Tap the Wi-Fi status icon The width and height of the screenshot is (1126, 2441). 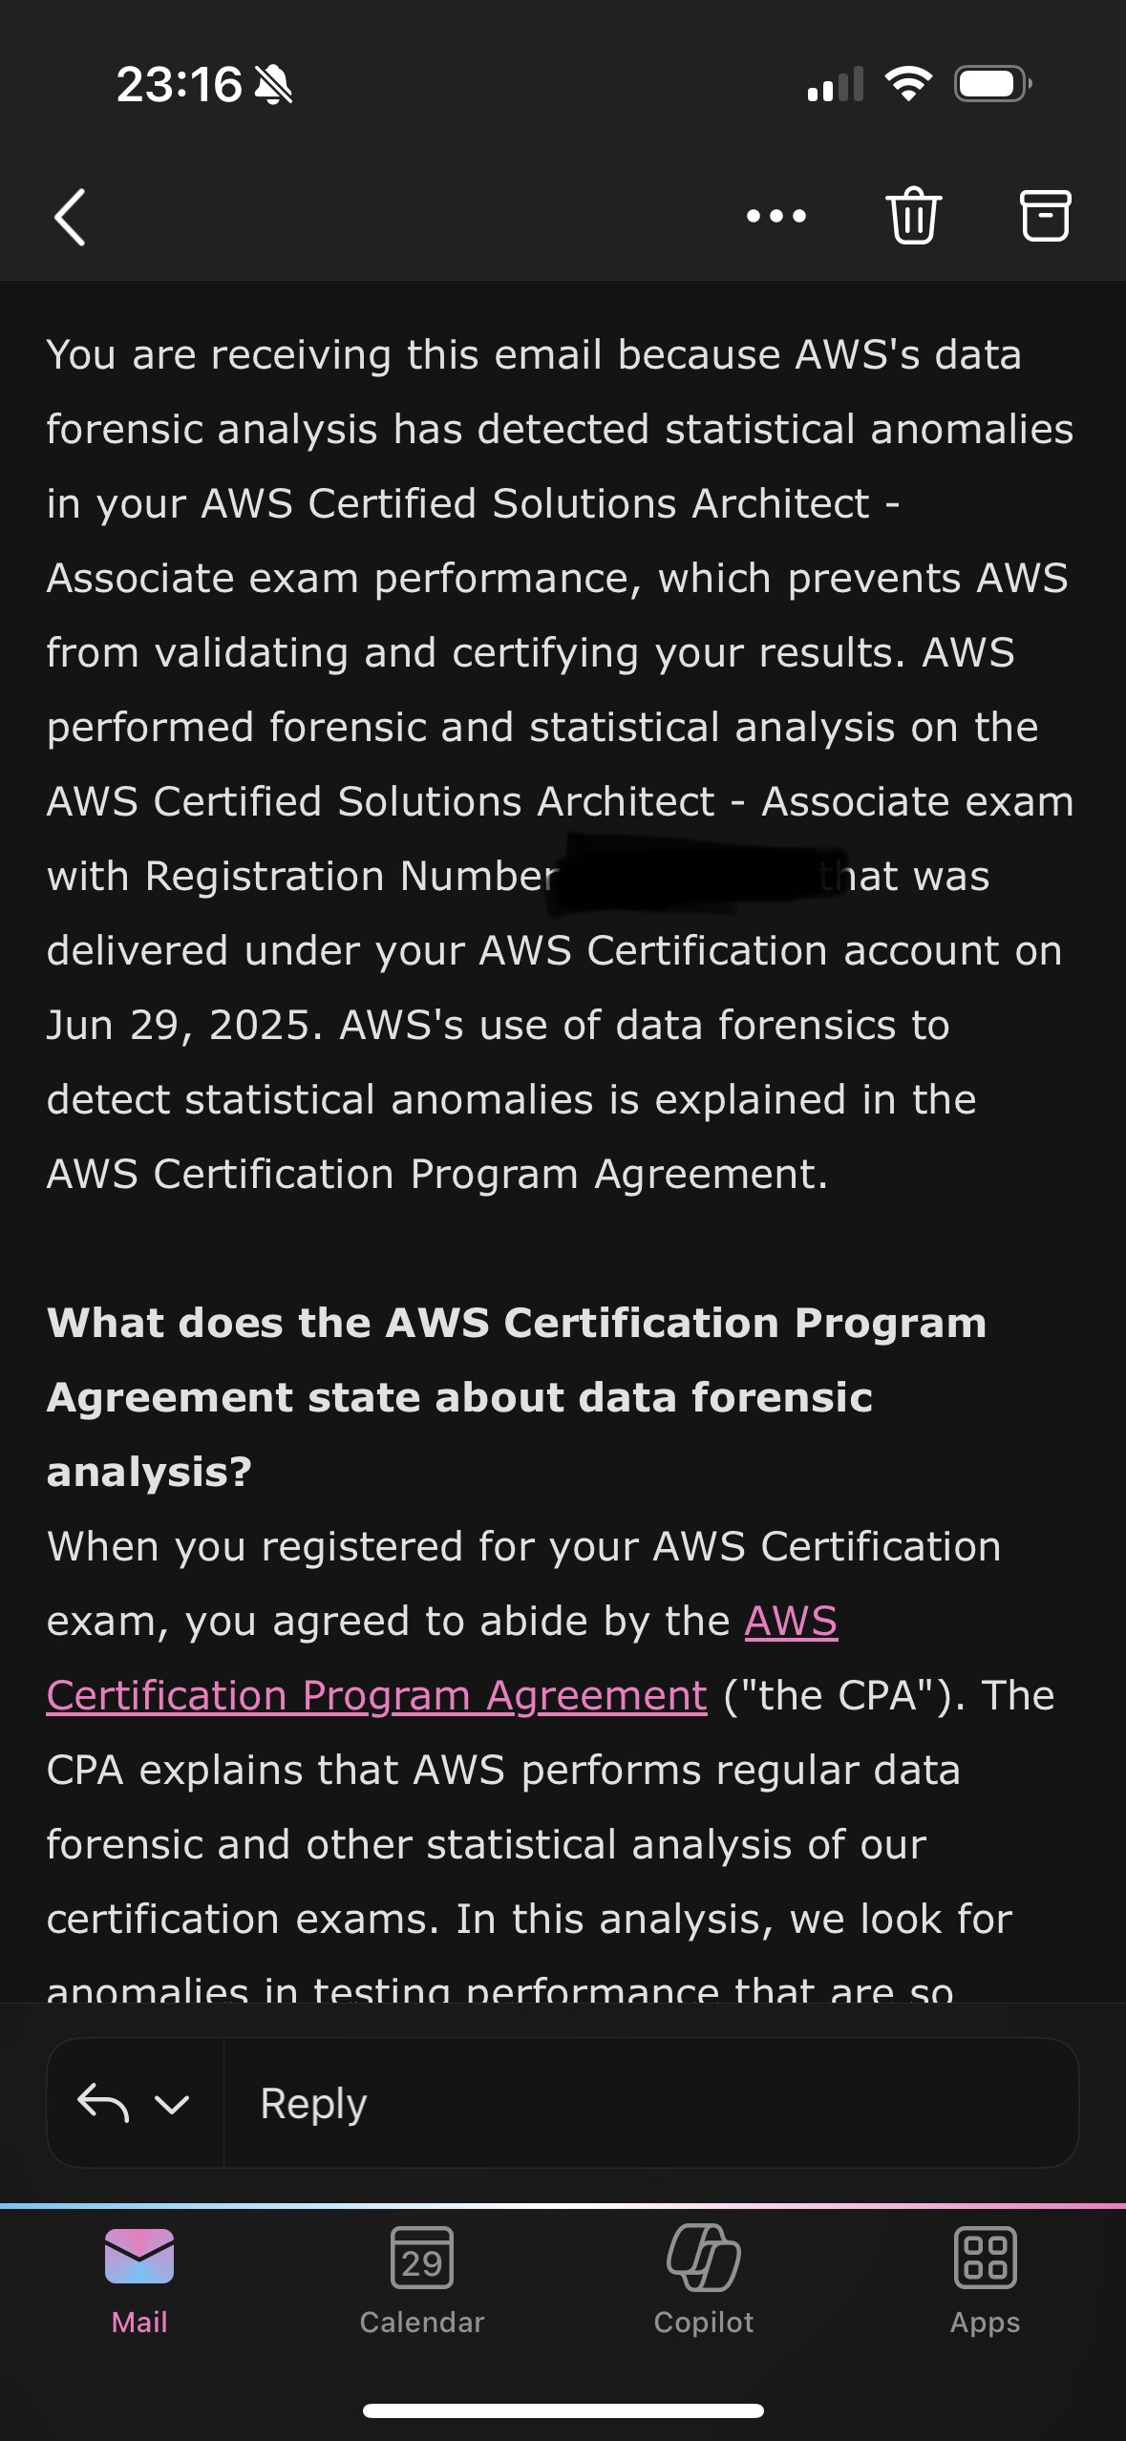coord(908,84)
